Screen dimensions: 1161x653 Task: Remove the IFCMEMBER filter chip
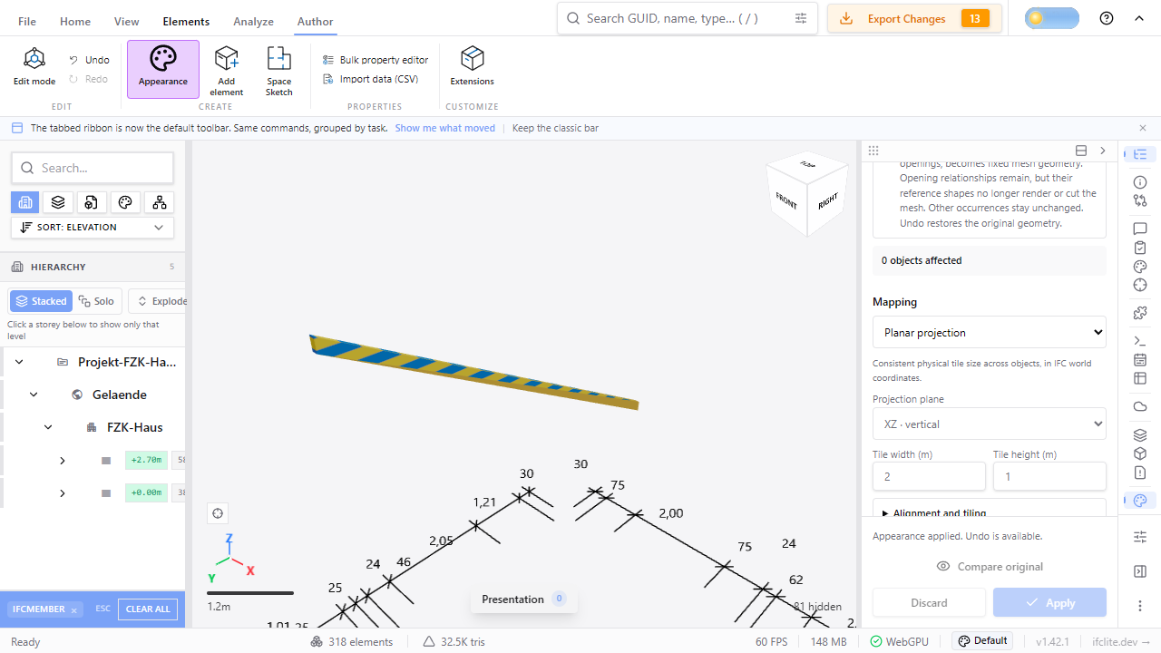(74, 609)
